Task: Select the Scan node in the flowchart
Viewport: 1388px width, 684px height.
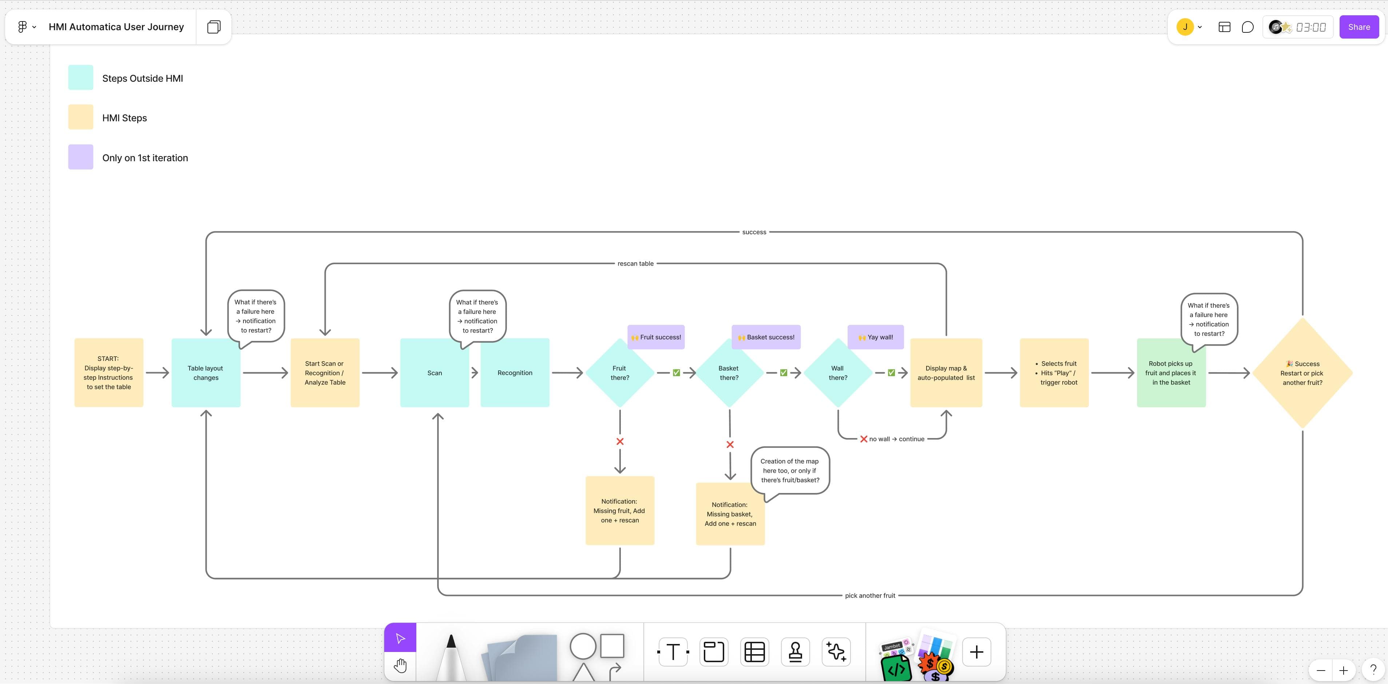Action: point(434,372)
